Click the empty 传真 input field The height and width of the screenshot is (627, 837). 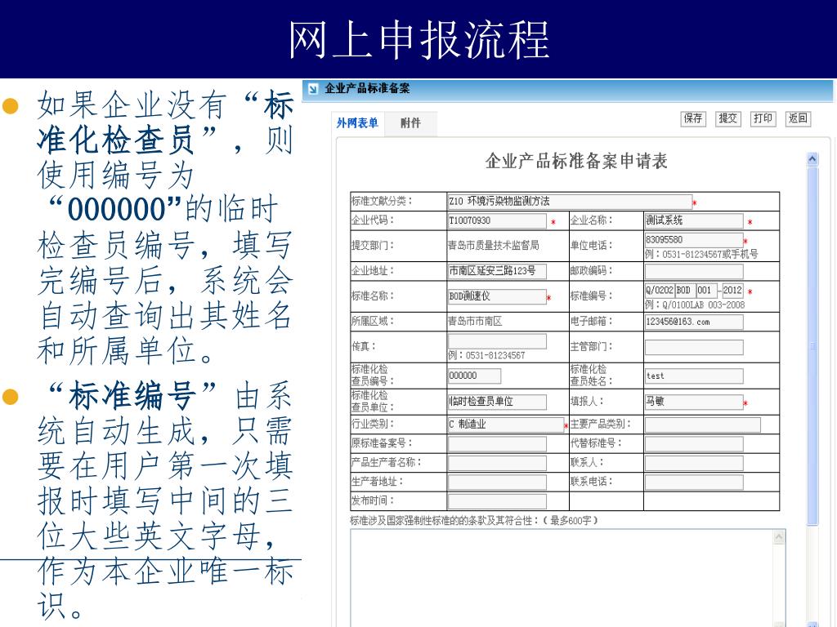pos(497,341)
